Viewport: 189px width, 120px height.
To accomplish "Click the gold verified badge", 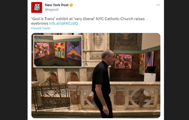I will coord(71,5).
